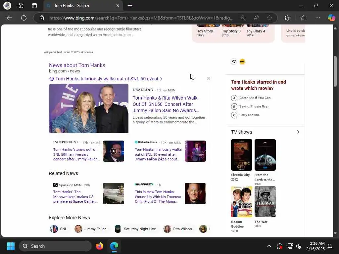Show hidden system tray icons chevron
Image resolution: width=339 pixels, height=254 pixels.
[269, 246]
